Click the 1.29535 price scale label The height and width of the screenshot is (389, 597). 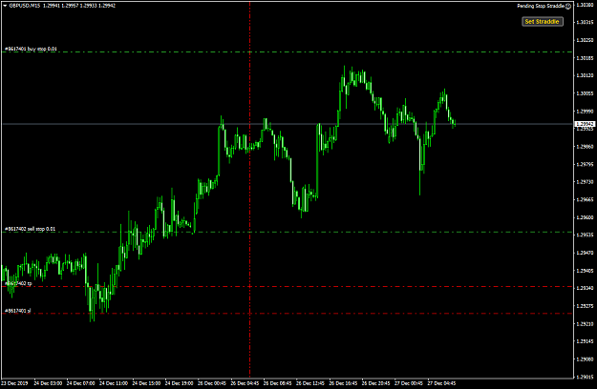[585, 235]
